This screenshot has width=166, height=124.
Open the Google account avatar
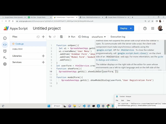[160, 28]
